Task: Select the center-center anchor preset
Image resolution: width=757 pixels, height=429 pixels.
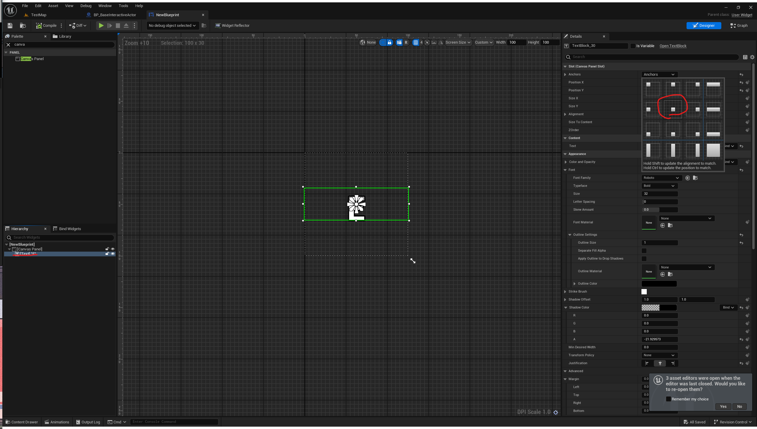Action: pos(673,109)
